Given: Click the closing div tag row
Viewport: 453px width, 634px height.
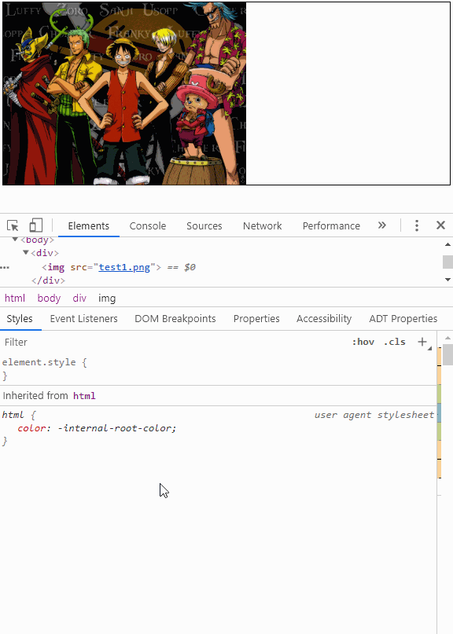Looking at the screenshot, I should (x=48, y=280).
